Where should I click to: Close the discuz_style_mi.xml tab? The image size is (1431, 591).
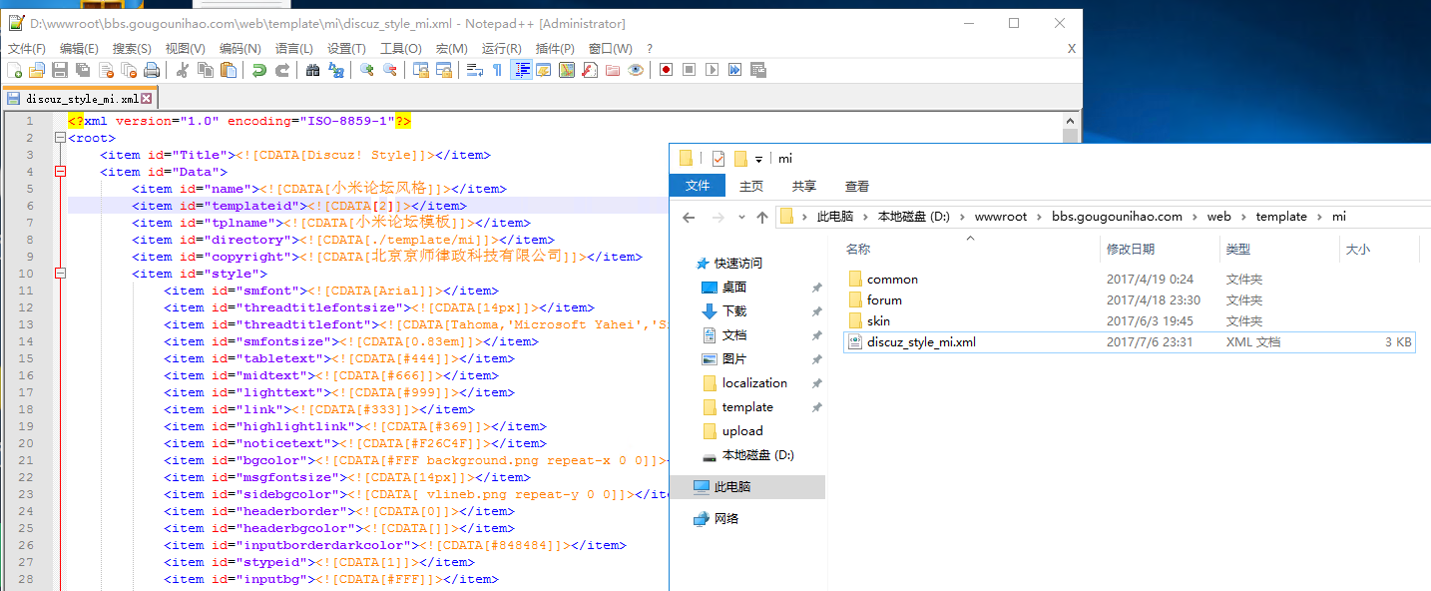[146, 99]
